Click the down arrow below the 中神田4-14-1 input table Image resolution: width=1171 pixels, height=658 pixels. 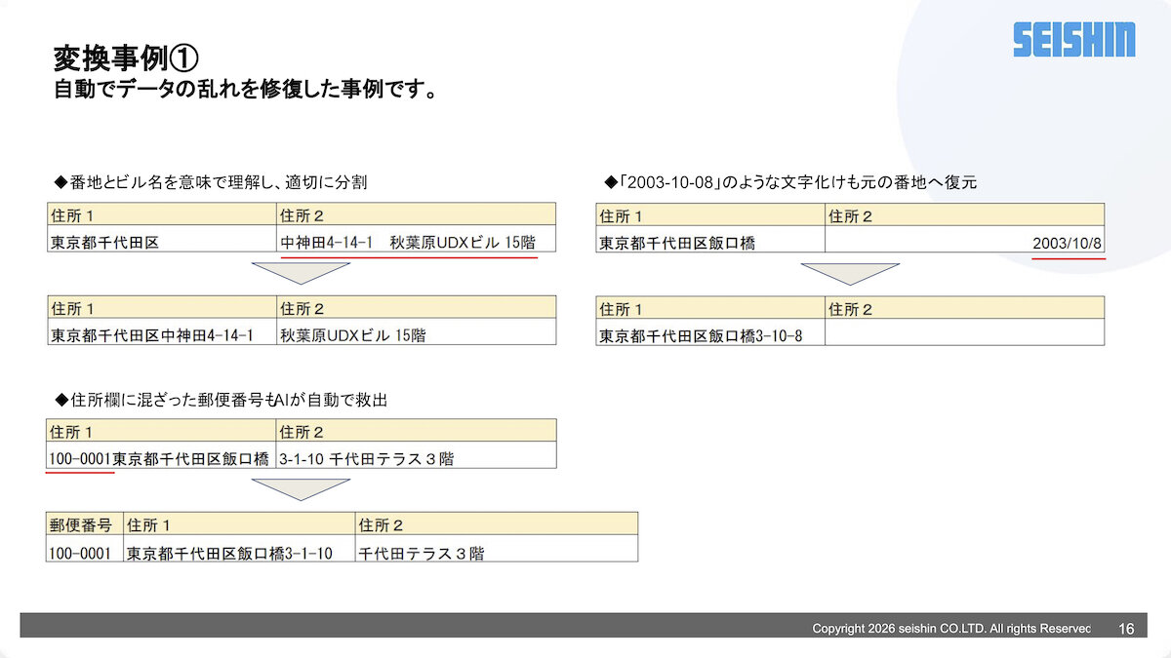(x=301, y=272)
